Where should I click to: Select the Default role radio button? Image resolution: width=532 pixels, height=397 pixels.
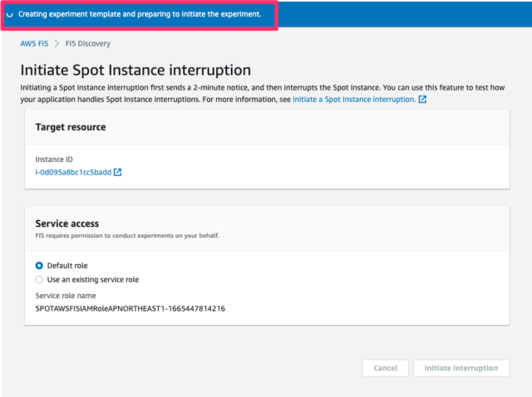click(40, 266)
